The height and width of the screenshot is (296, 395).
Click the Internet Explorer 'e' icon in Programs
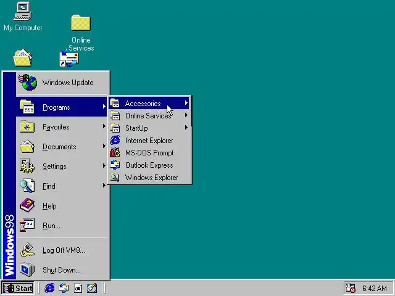[115, 140]
